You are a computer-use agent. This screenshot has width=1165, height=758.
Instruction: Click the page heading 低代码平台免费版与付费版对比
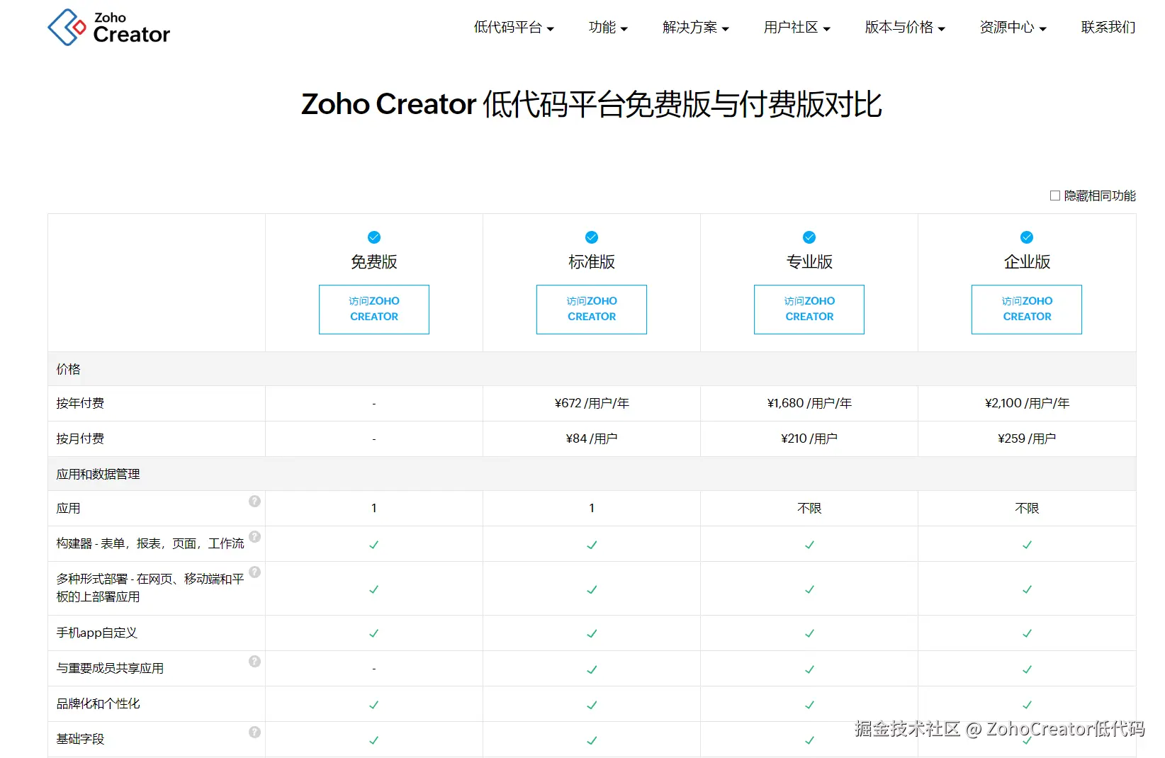[682, 104]
